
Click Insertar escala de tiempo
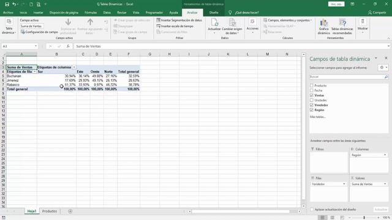coord(175,26)
